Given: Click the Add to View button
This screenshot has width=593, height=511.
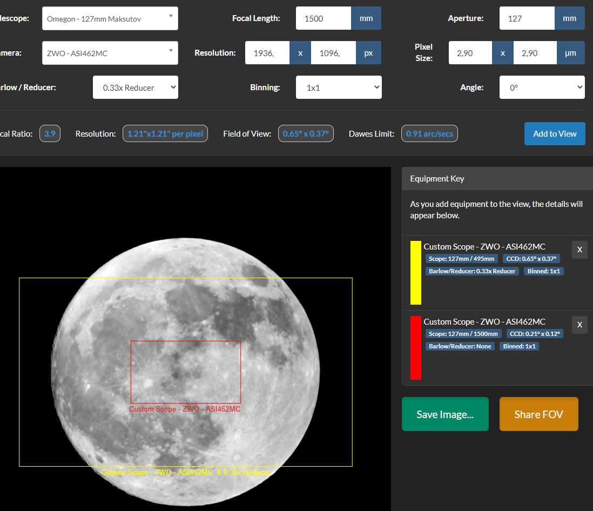Looking at the screenshot, I should (x=555, y=133).
